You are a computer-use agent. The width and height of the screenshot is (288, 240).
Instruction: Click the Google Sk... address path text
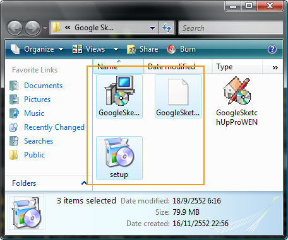tap(94, 28)
